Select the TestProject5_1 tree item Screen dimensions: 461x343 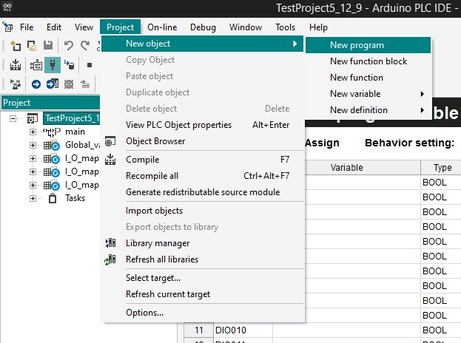72,118
